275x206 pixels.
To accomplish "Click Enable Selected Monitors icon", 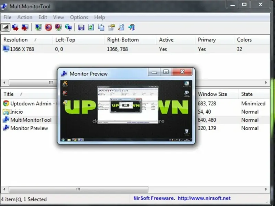I will pos(38,27).
